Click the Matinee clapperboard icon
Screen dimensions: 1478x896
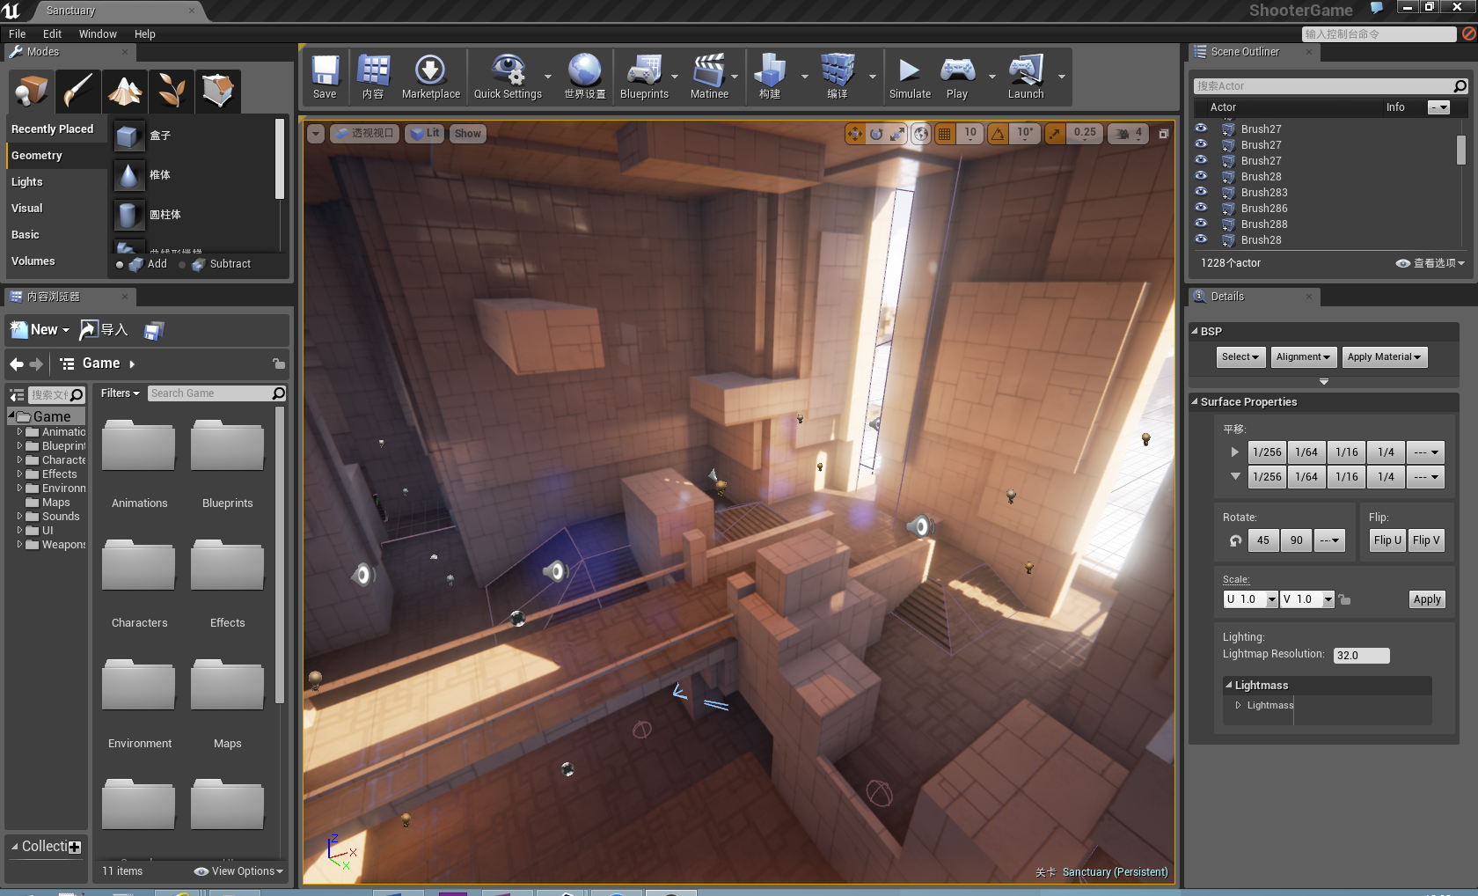coord(709,77)
